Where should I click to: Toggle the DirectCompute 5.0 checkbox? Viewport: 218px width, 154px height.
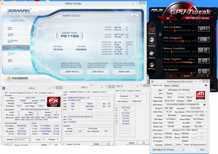191,145
